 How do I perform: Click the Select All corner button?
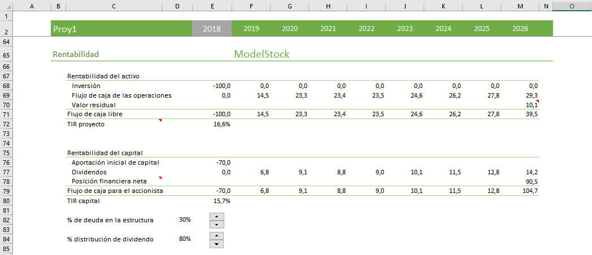(6, 6)
